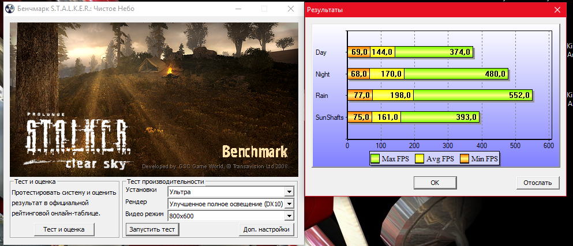Viewport: 573px width, 246px height.
Task: Click the SunShafts row label in chart
Action: (x=329, y=117)
